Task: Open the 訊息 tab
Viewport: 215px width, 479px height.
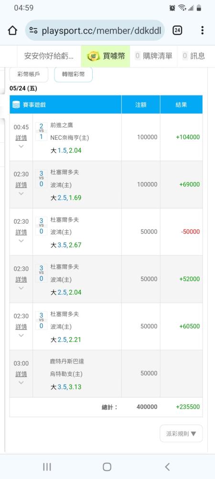Action: pos(193,56)
